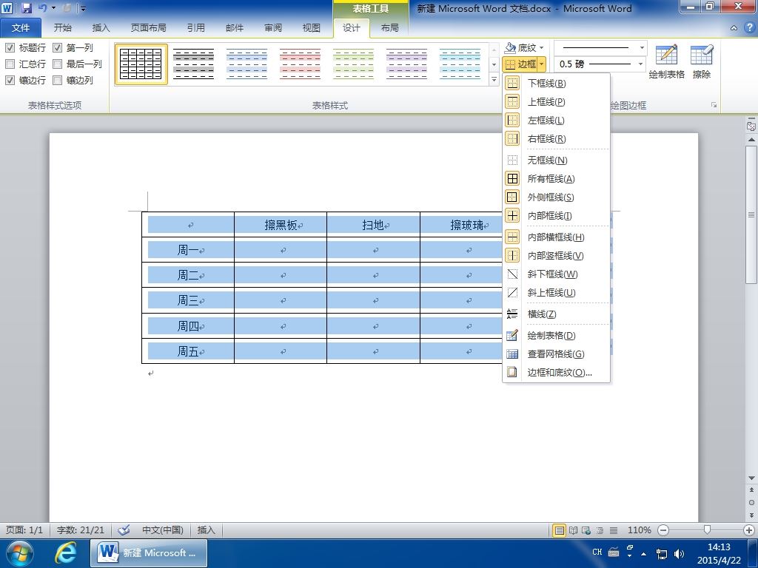The width and height of the screenshot is (758, 568).
Task: Click the Draw Table (绘制表格) ribbon button
Action: [x=666, y=61]
